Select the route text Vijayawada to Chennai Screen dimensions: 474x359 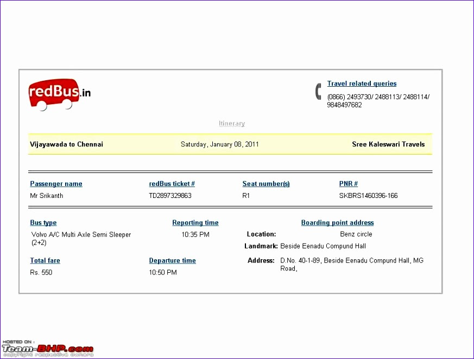66,144
